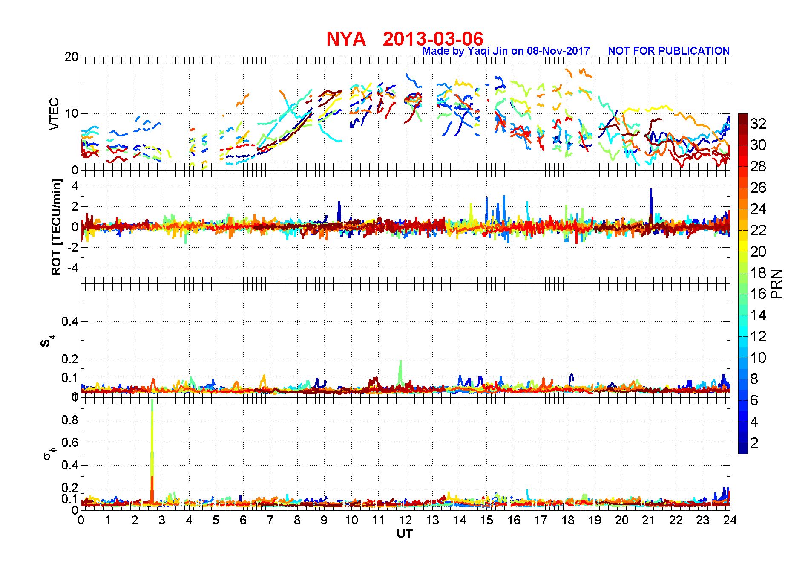
Task: Click the PRN colorbar tick label 12
Action: [x=758, y=337]
